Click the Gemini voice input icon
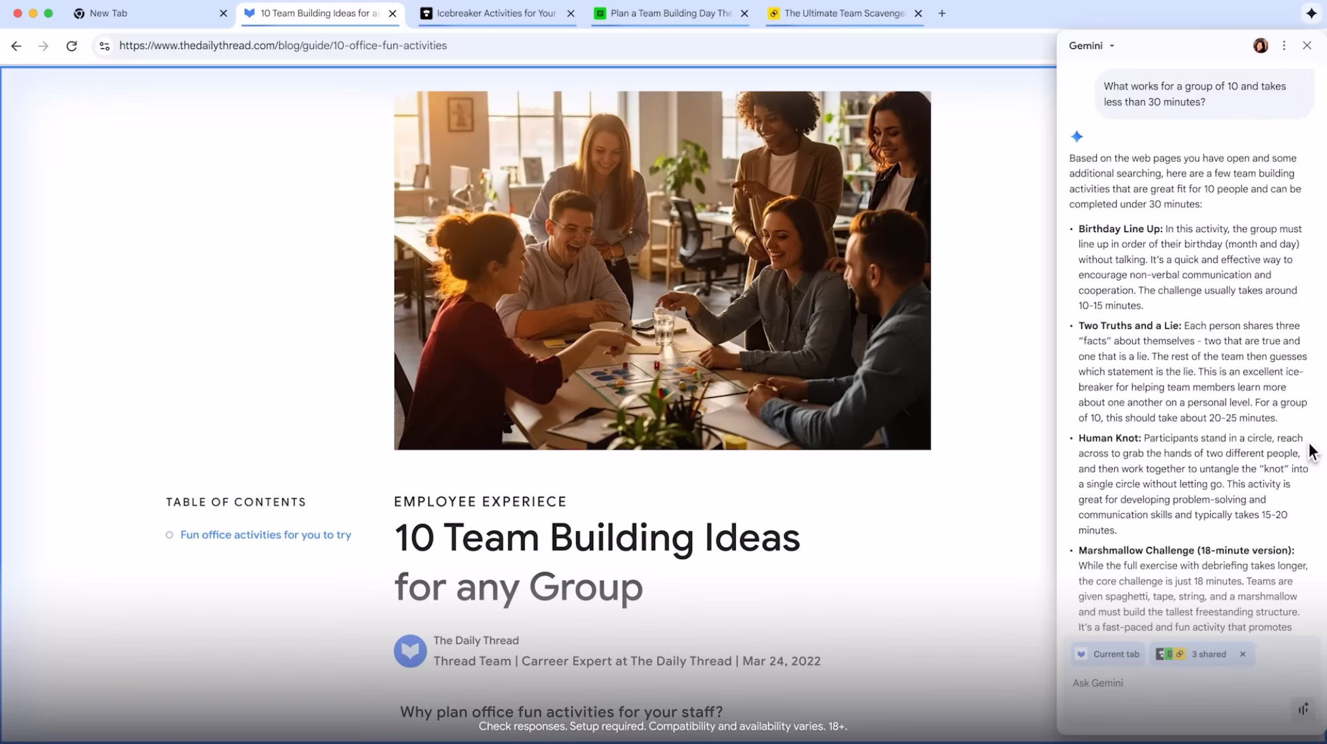Screen dimensions: 1327x744 click(1303, 709)
